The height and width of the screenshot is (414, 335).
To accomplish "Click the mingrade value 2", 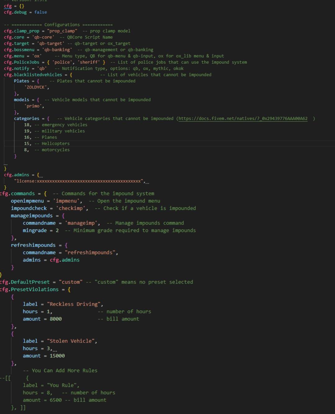I will 57,230.
